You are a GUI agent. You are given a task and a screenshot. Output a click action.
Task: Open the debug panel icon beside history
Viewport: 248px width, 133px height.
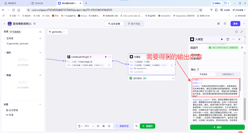point(219,24)
